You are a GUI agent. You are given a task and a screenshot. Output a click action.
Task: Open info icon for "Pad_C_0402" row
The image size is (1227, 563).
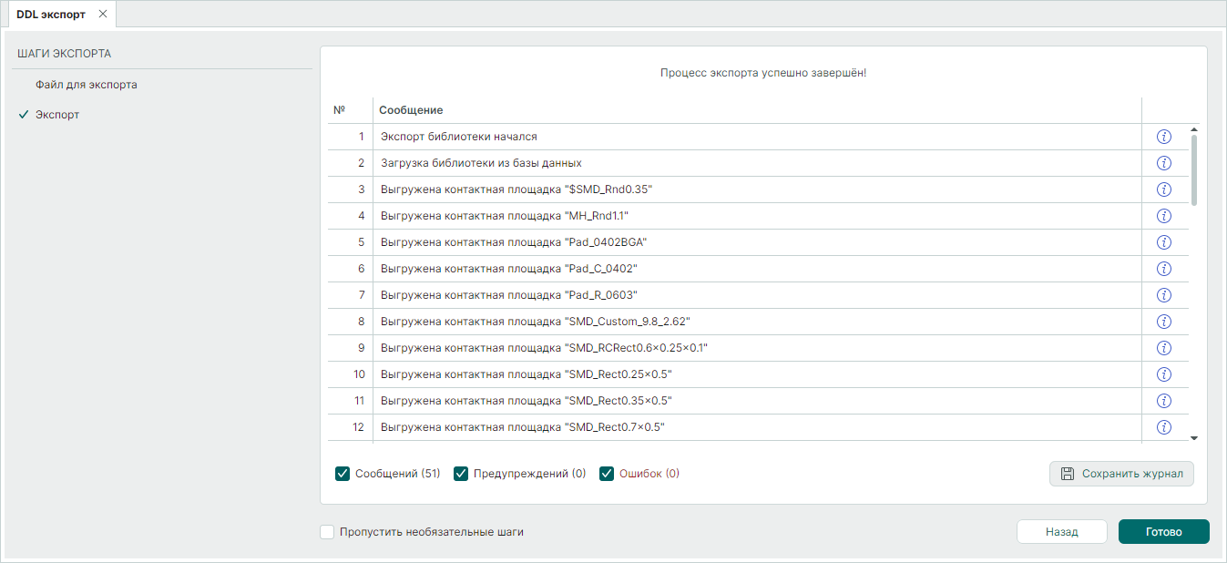pos(1163,269)
